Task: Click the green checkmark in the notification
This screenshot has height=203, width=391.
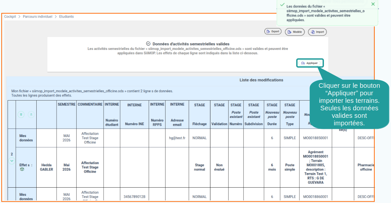Action: 282,5
